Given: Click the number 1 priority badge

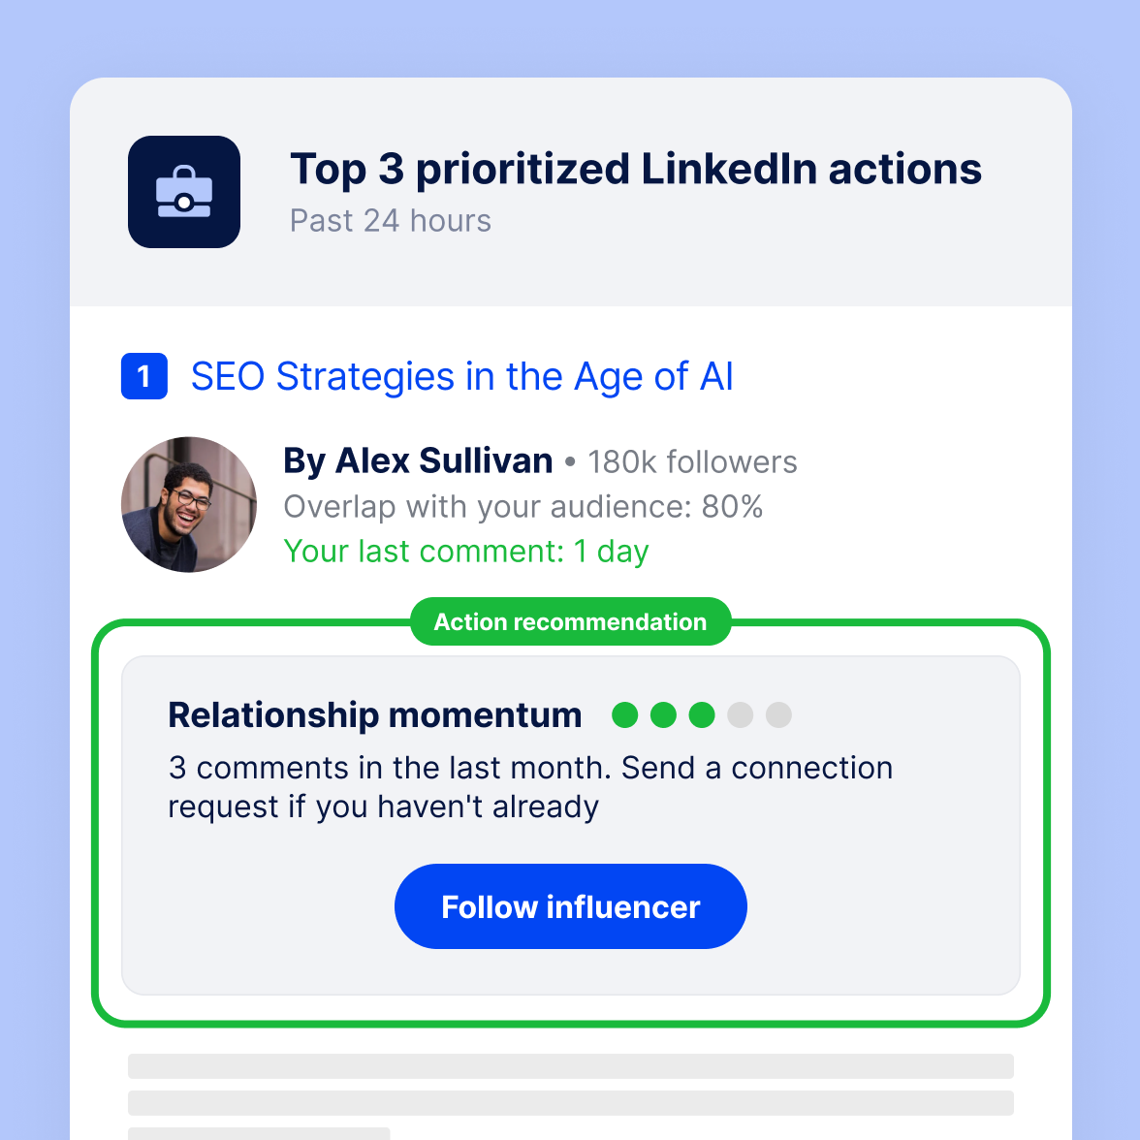Looking at the screenshot, I should [143, 376].
